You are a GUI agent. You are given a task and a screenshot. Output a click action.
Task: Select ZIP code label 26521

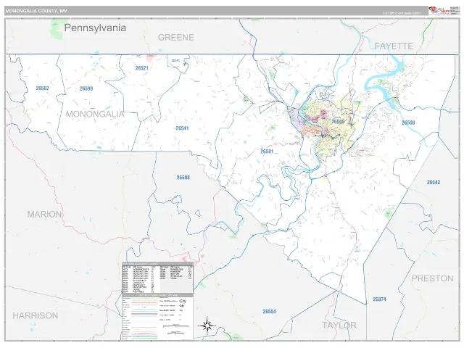(142, 68)
